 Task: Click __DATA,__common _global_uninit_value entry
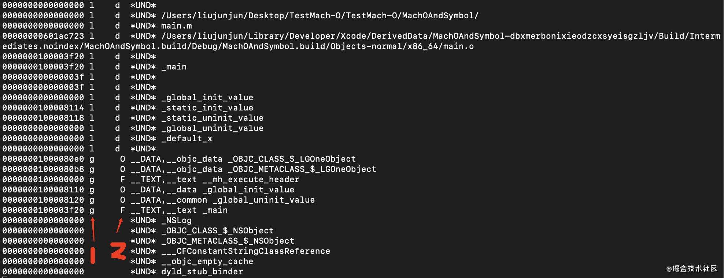(x=222, y=200)
